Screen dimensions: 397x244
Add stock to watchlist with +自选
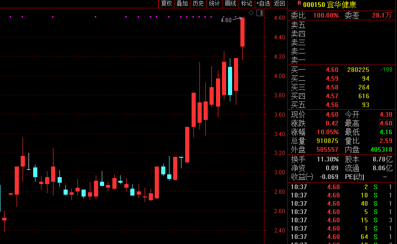tap(263, 4)
